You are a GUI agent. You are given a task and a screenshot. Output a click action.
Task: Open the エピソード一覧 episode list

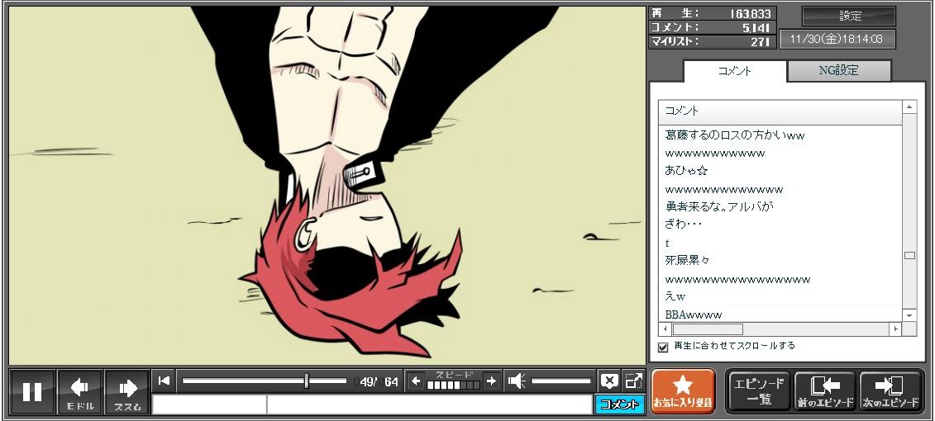[x=758, y=391]
